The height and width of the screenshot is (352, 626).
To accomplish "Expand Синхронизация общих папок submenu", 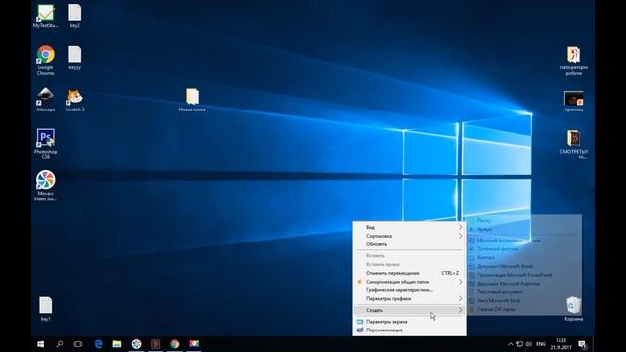I will pyautogui.click(x=409, y=282).
